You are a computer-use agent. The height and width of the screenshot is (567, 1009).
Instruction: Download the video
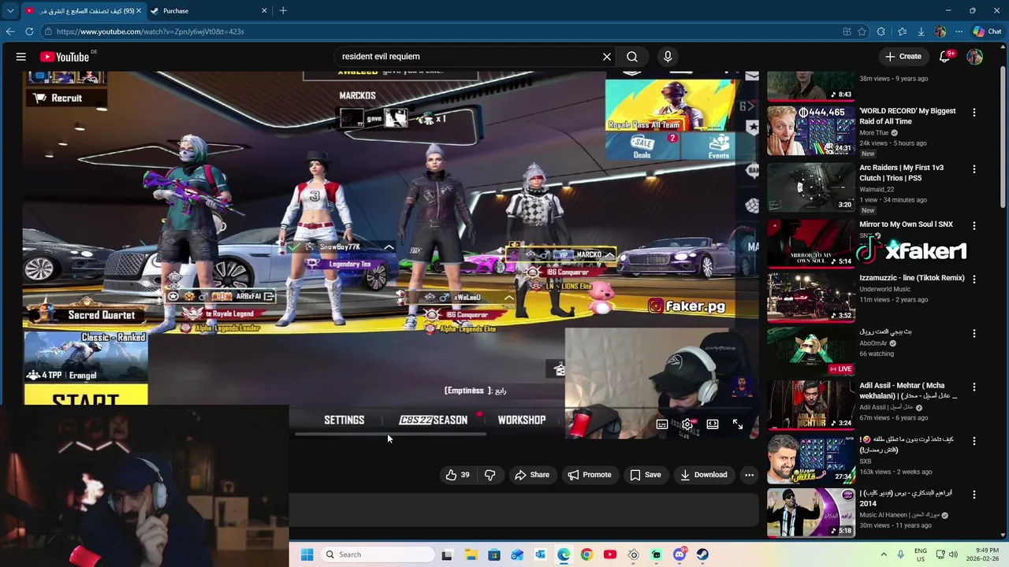(704, 475)
